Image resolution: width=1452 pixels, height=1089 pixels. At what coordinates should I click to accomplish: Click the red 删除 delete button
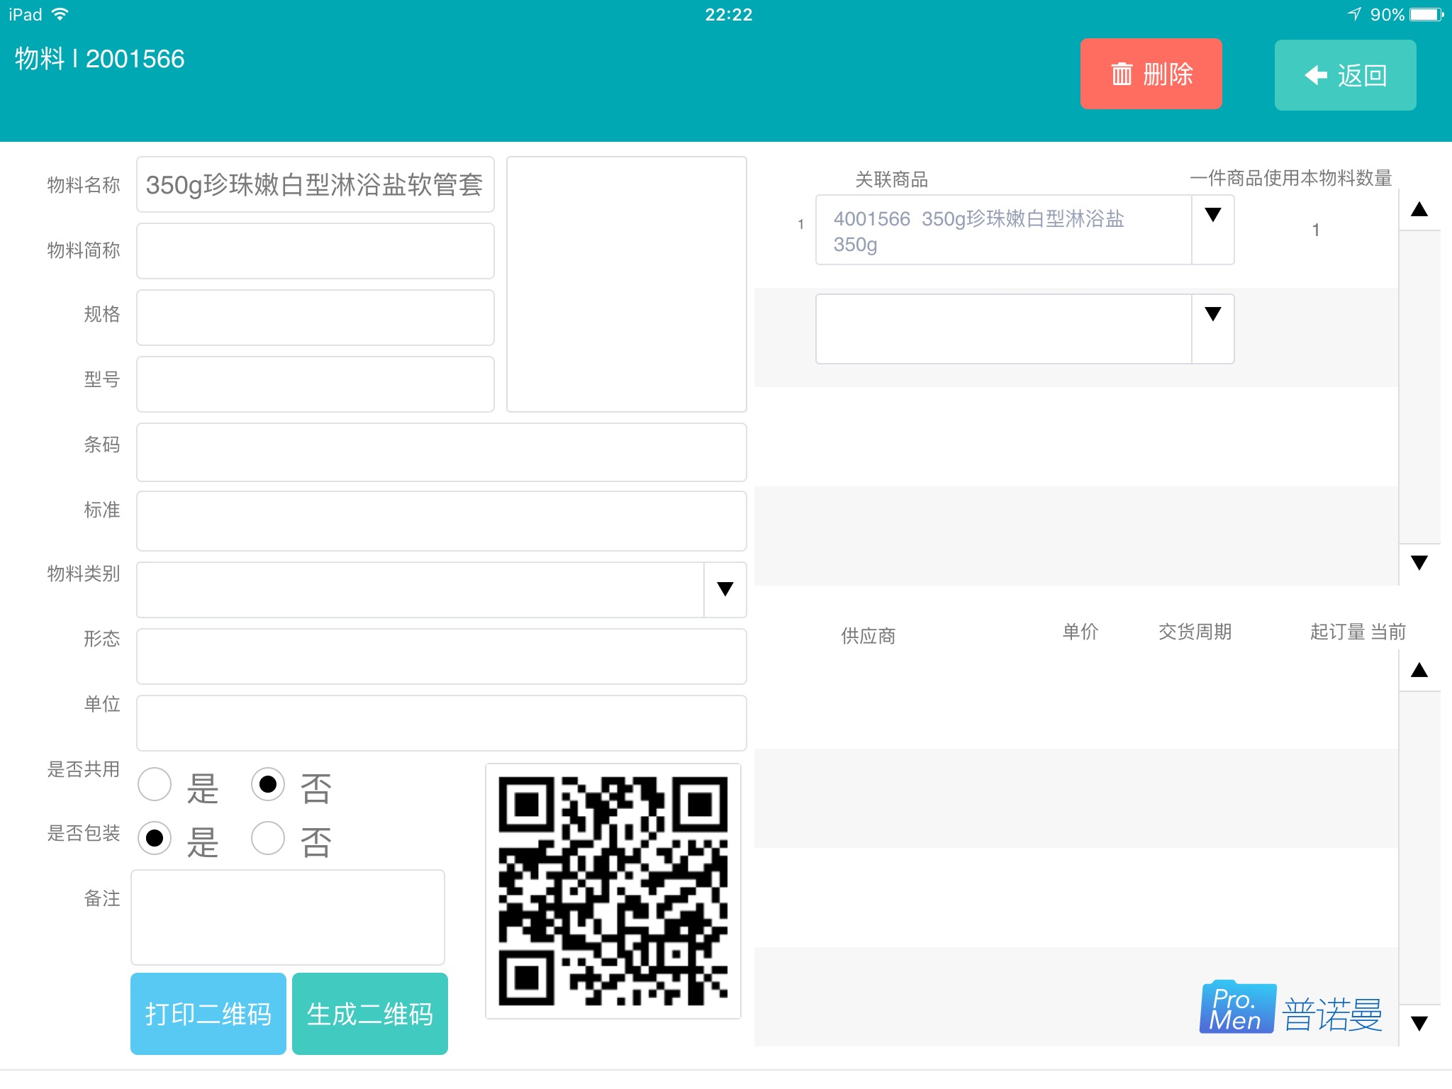(1151, 74)
